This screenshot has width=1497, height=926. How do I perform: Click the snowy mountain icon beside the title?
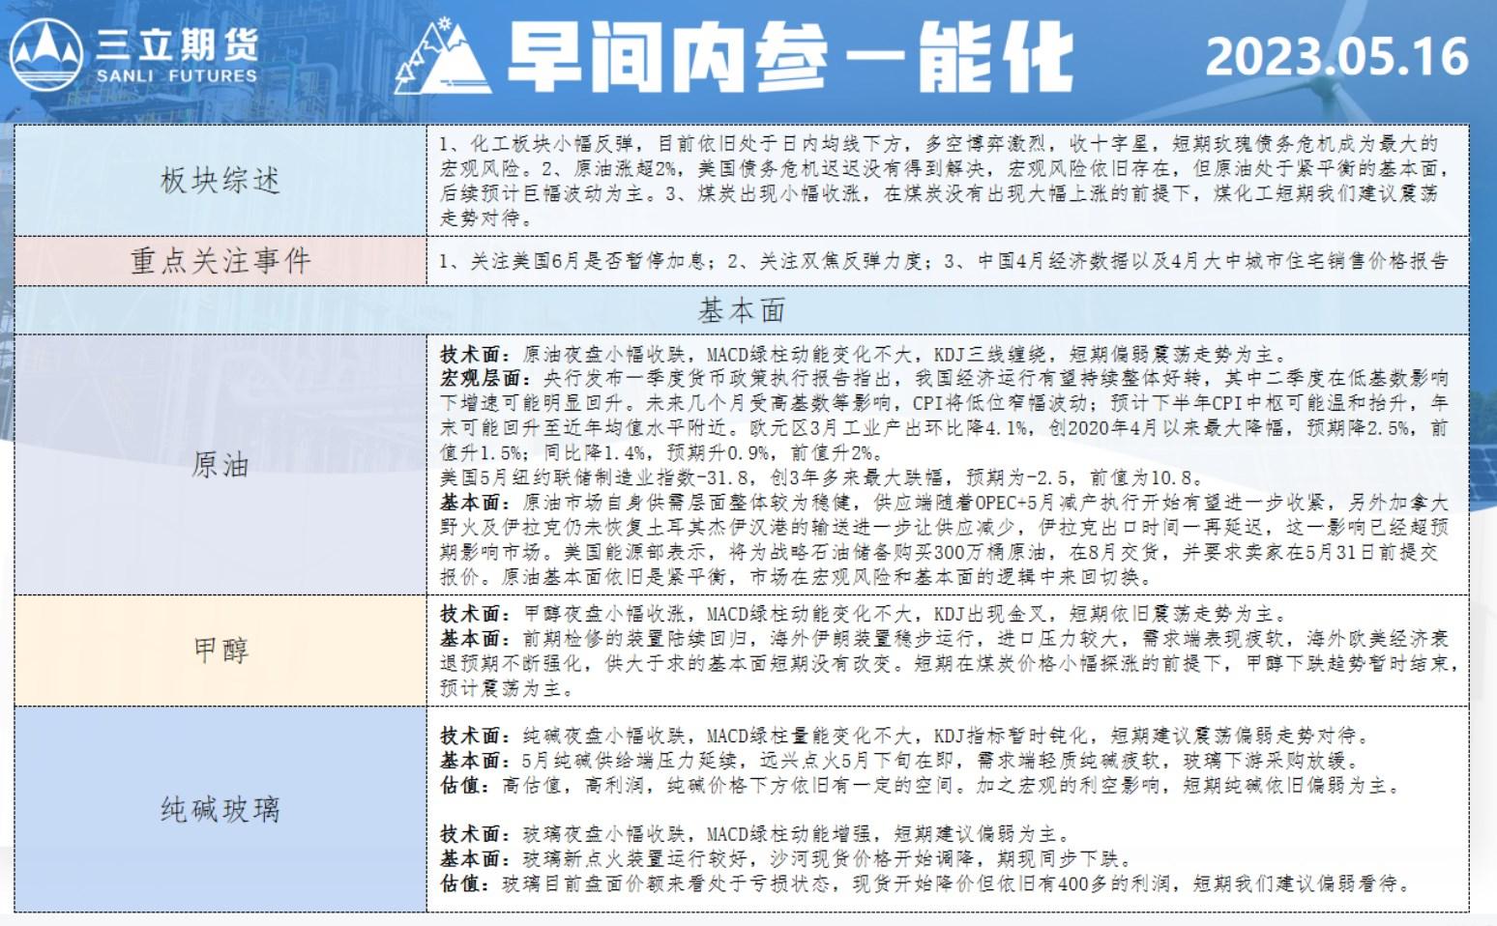(443, 58)
